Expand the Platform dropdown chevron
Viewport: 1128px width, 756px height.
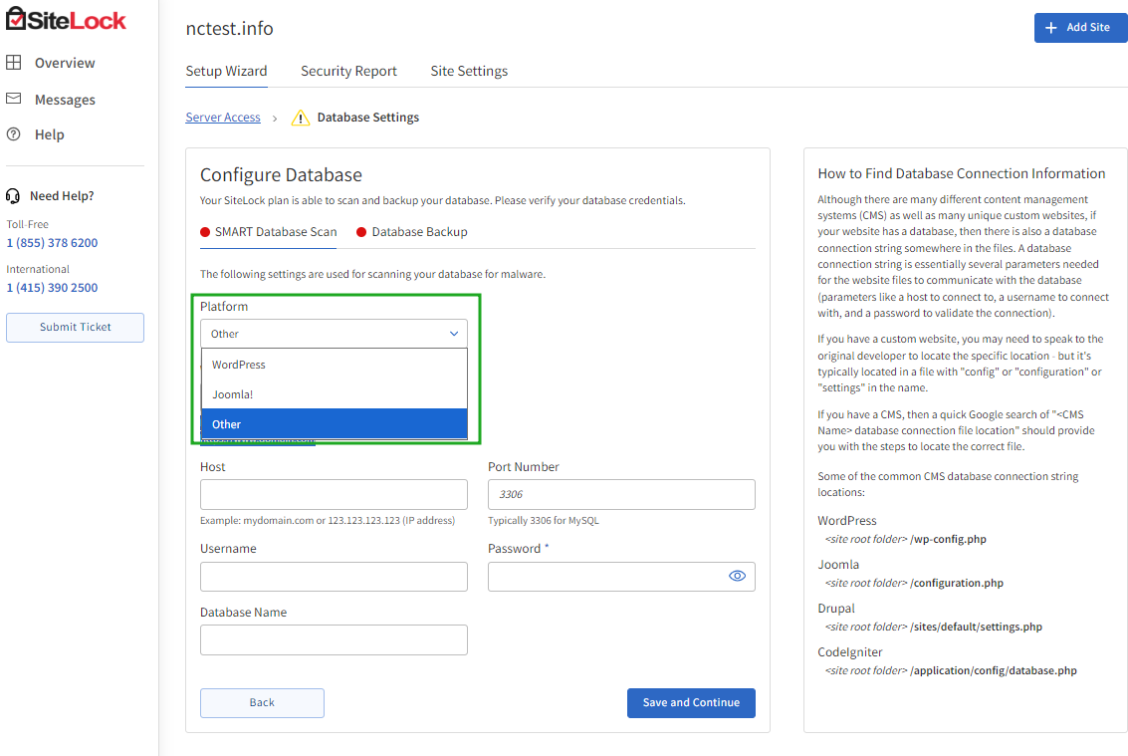coord(454,334)
